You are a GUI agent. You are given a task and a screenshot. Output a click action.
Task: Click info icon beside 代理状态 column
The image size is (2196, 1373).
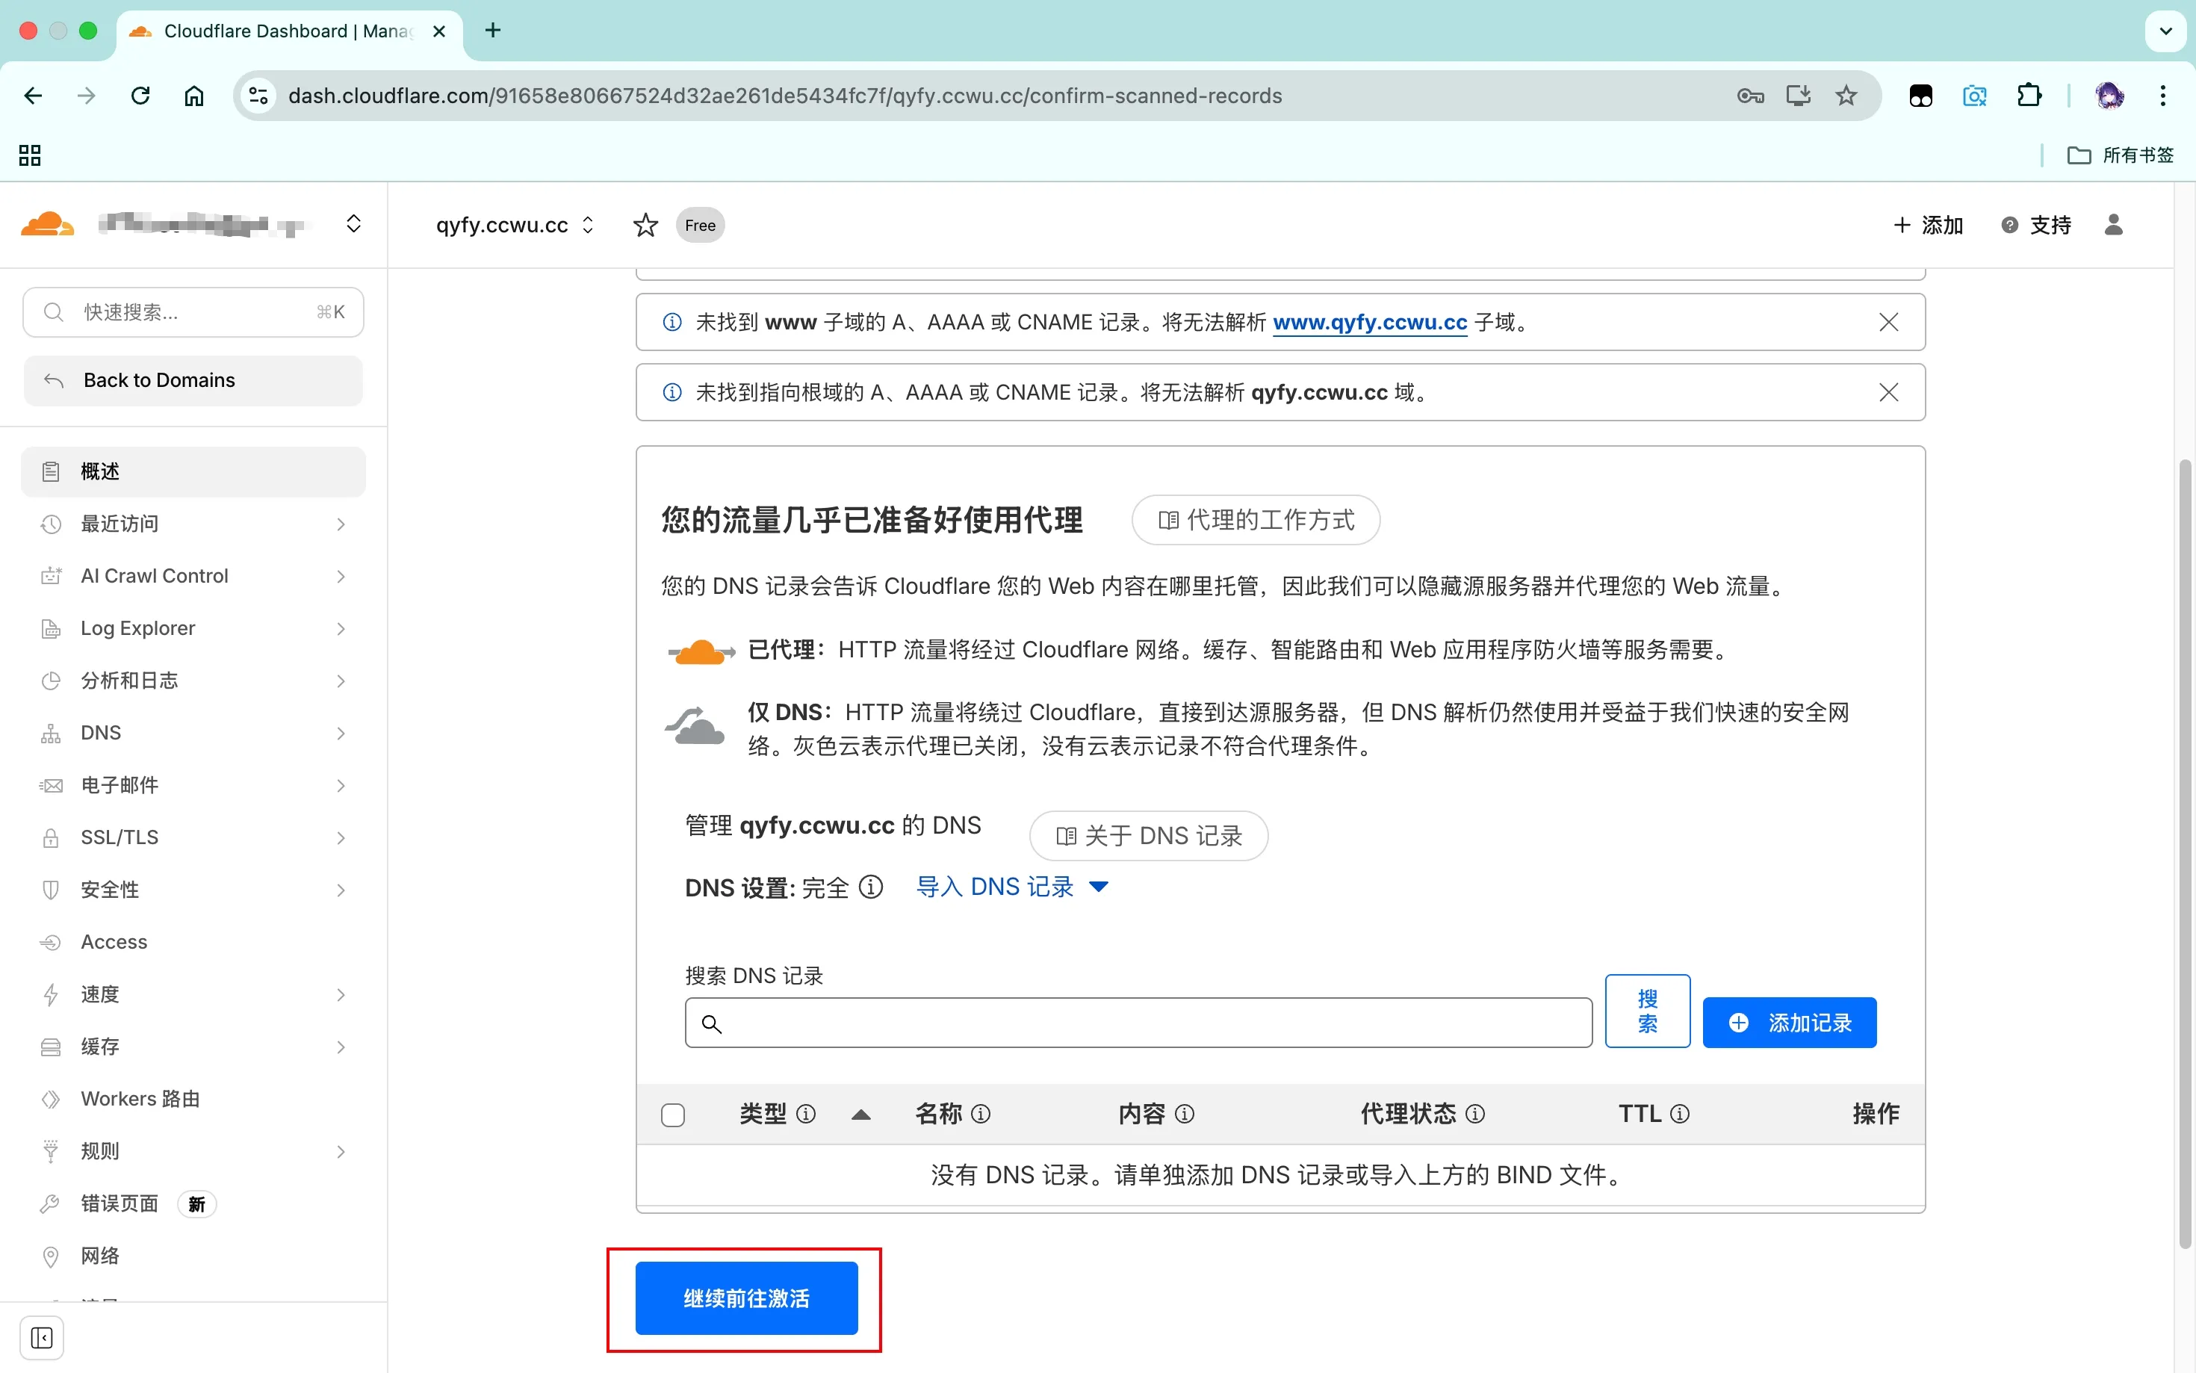1475,1115
